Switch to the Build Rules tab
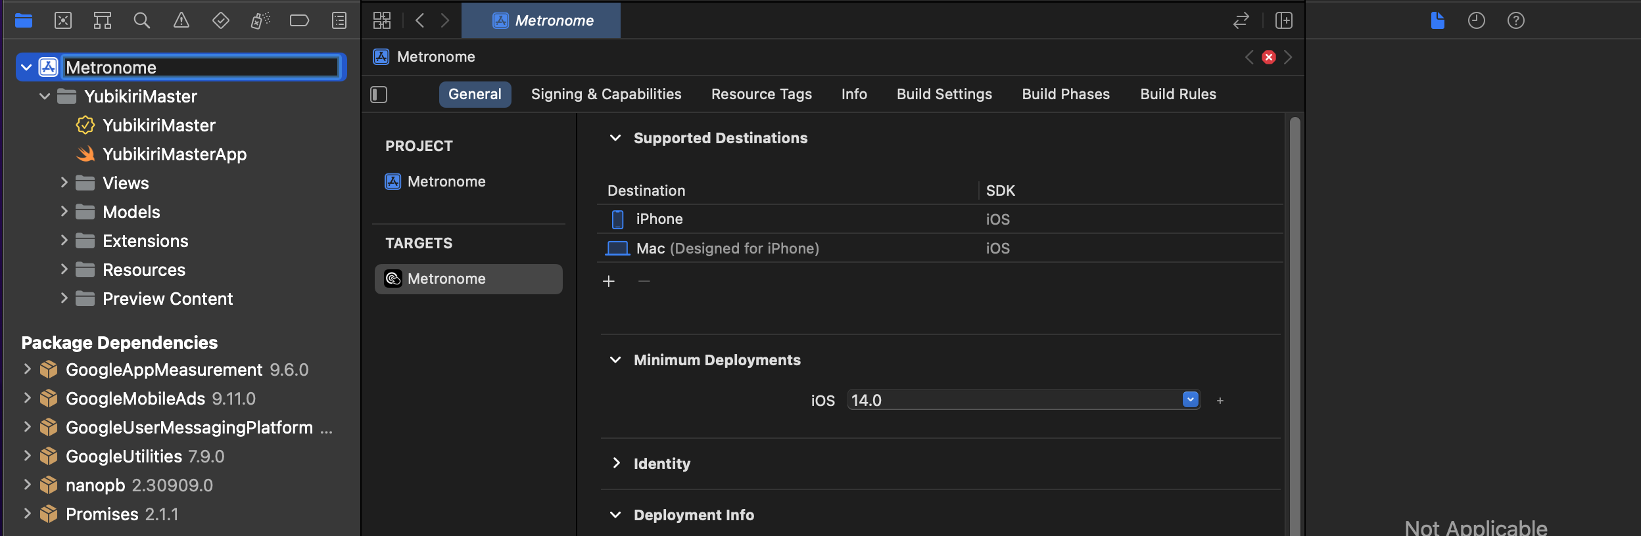 (x=1178, y=95)
